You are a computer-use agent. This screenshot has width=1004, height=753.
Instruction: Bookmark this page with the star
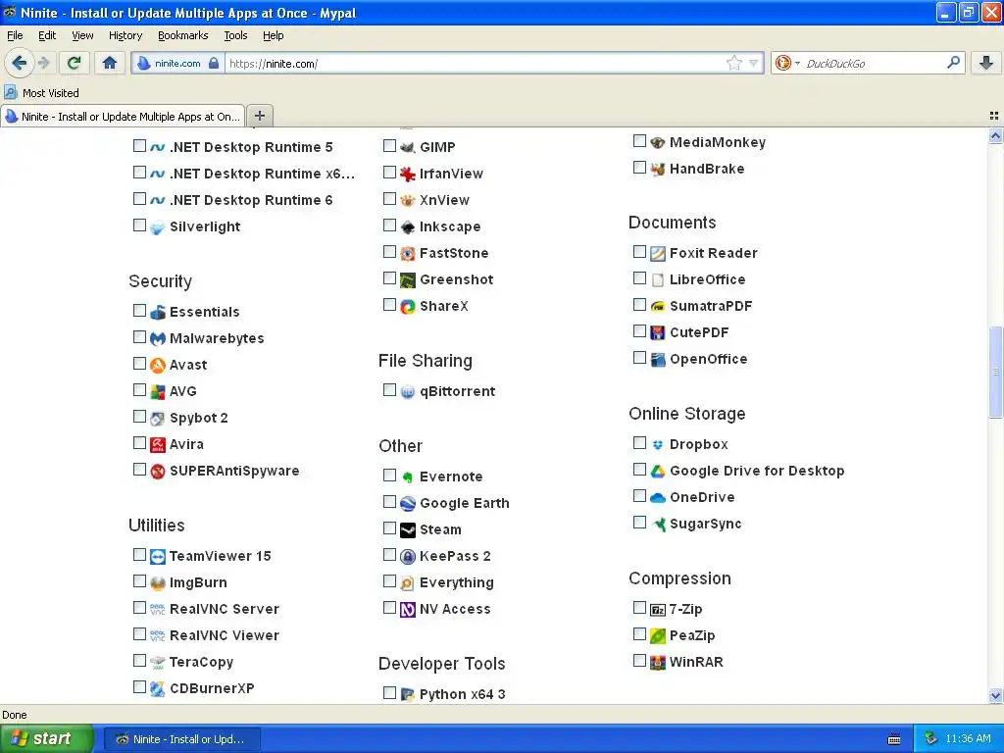[x=733, y=63]
